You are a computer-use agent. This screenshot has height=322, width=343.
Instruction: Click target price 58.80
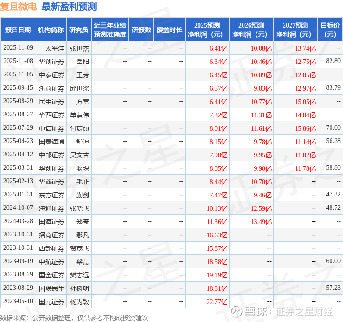pyautogui.click(x=333, y=167)
